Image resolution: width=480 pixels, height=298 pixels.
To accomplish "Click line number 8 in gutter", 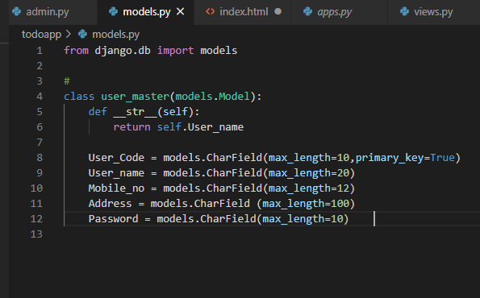I will tap(40, 158).
